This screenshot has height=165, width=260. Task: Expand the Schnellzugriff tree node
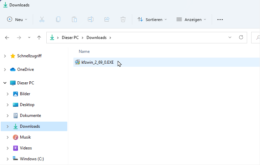[5, 56]
